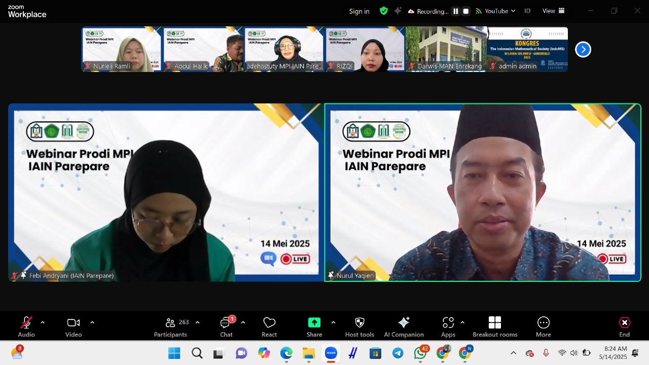Expand the audio settings arrow
Viewport: 649px width, 365px height.
43,322
